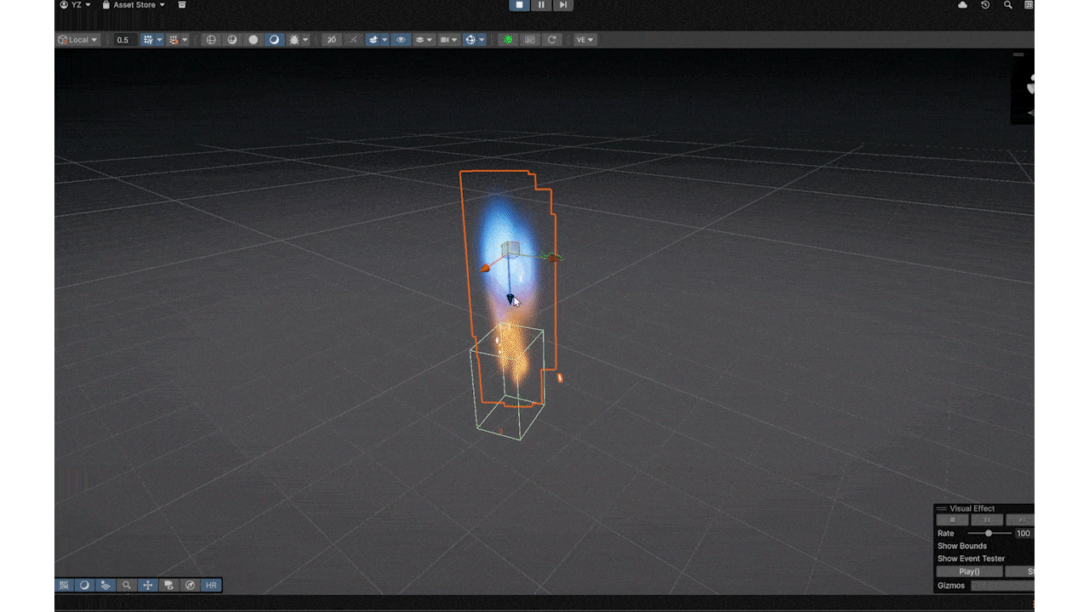The width and height of the screenshot is (1089, 612).
Task: Click the Visual Effect Rate slider handle
Action: click(989, 533)
